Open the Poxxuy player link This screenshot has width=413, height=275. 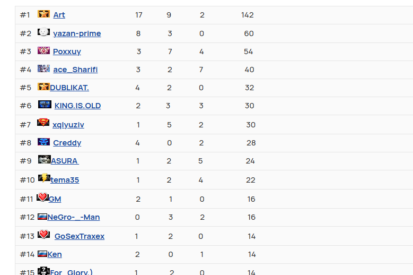pyautogui.click(x=67, y=51)
